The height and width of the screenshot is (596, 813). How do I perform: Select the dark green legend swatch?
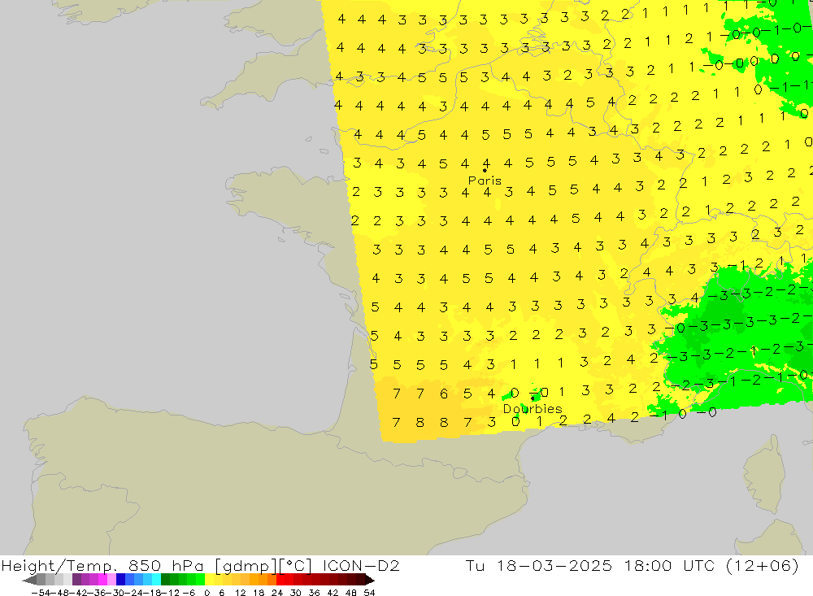165,580
